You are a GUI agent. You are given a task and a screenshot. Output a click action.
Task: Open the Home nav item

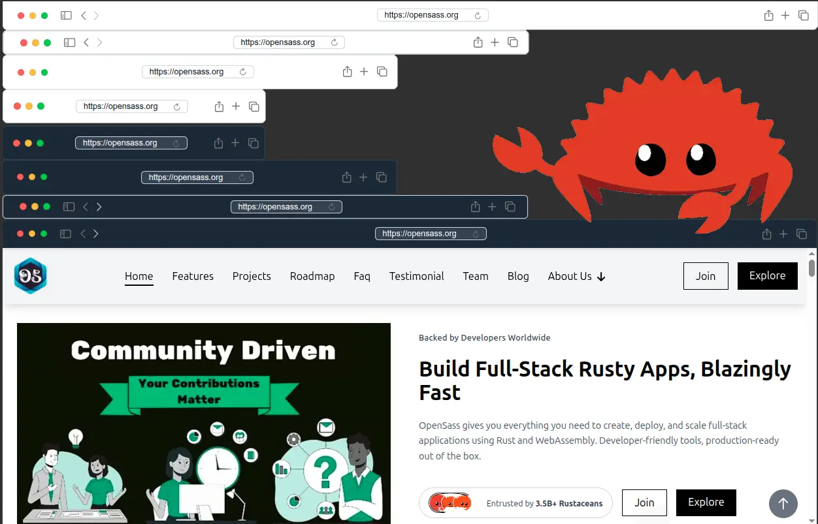tap(139, 276)
